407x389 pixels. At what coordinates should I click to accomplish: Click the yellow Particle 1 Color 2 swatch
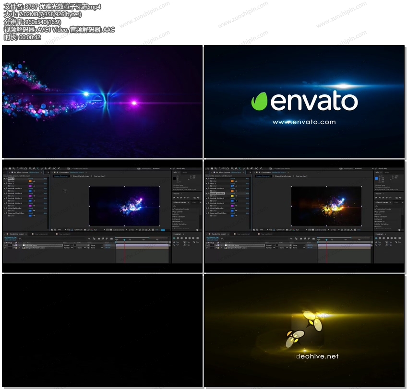point(233,195)
